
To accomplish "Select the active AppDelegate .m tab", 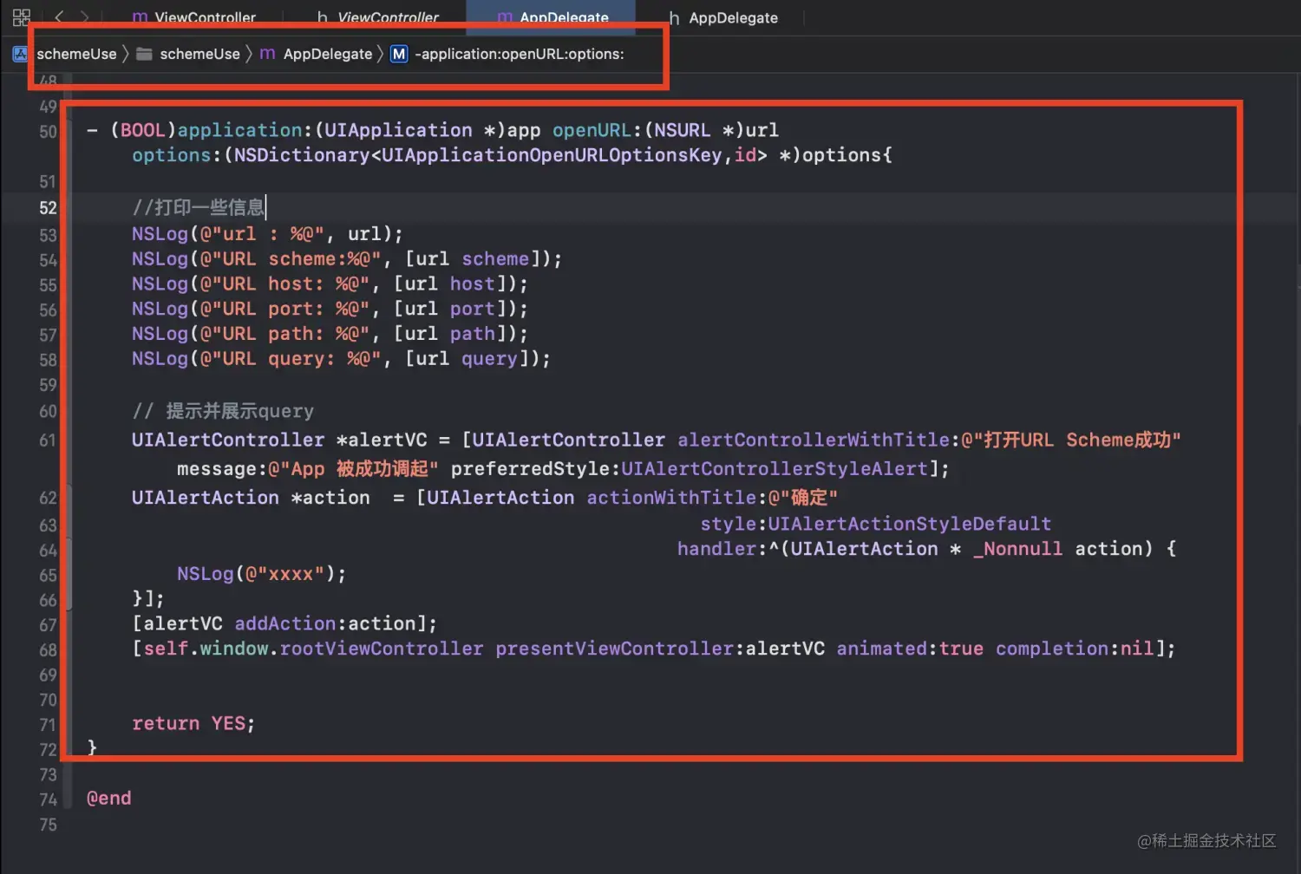I will pos(552,17).
